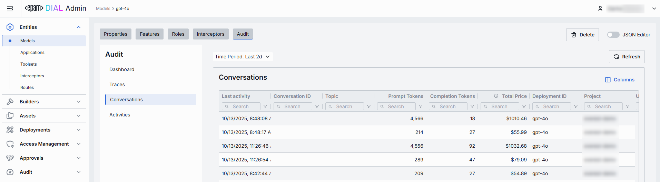Open the Time Period dropdown

tap(243, 57)
